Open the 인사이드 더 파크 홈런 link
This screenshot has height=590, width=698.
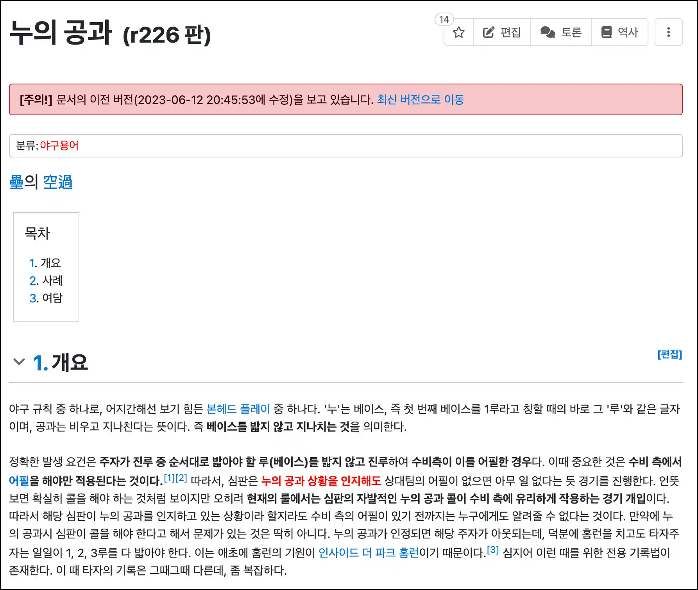point(369,553)
